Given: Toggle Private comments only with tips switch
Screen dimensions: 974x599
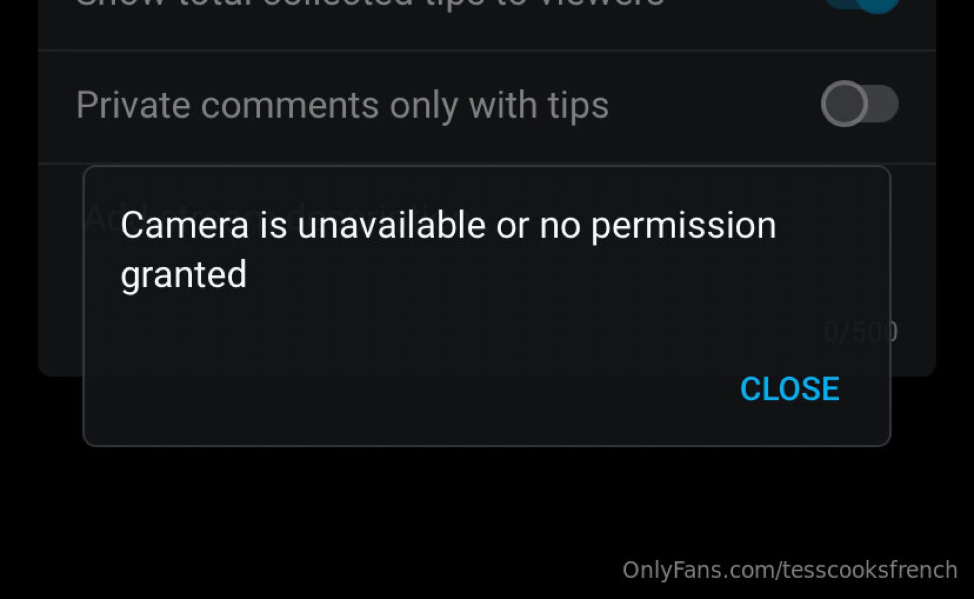Looking at the screenshot, I should click(x=859, y=104).
